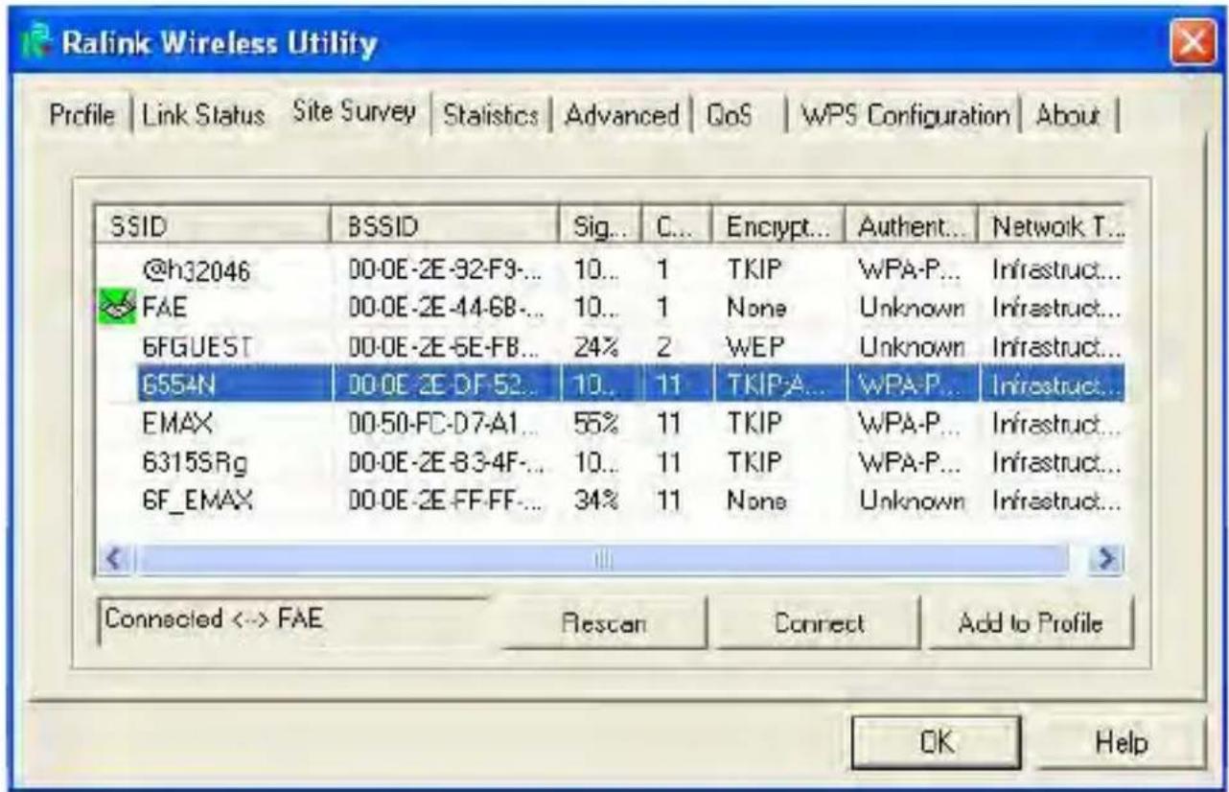1229x792 pixels.
Task: Select the 6554N network row
Action: (x=609, y=385)
